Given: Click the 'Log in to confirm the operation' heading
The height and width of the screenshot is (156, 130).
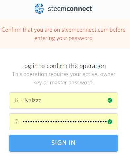Looking at the screenshot, I should pos(64,66).
